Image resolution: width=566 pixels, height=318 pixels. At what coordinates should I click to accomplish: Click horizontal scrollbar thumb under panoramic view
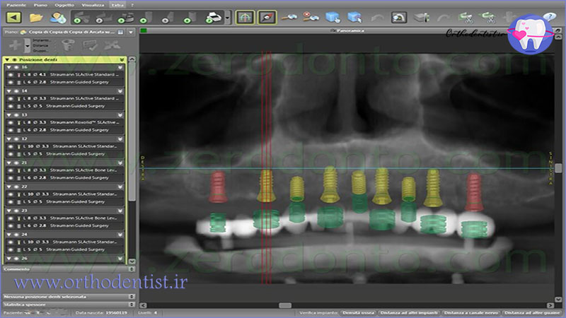[285, 305]
